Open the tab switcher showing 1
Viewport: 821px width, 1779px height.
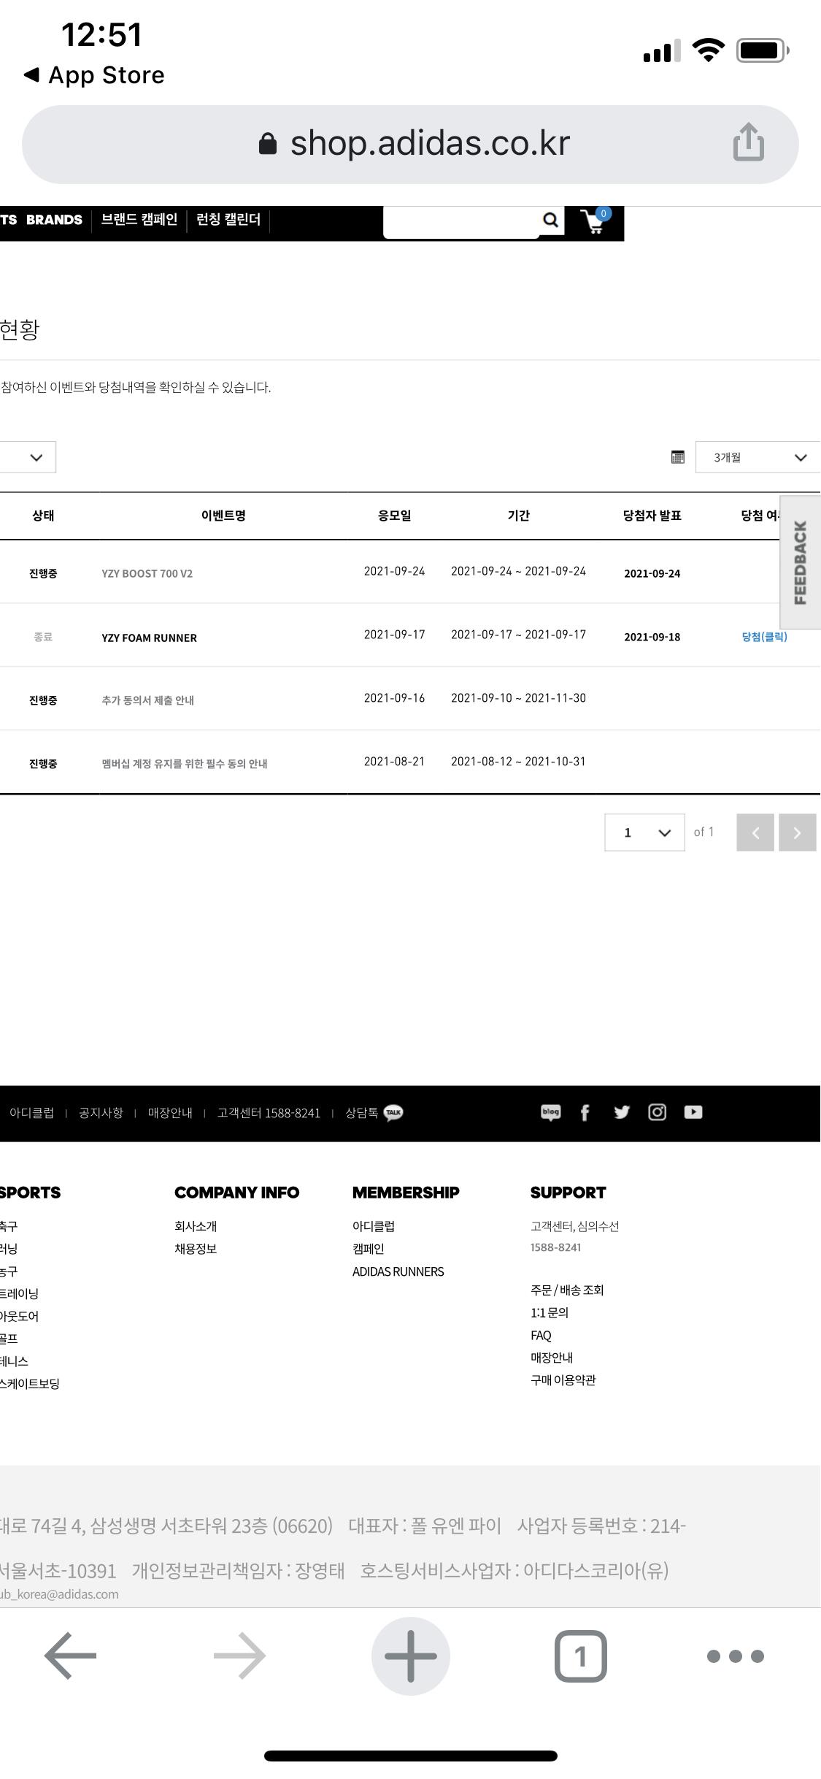pos(580,1656)
